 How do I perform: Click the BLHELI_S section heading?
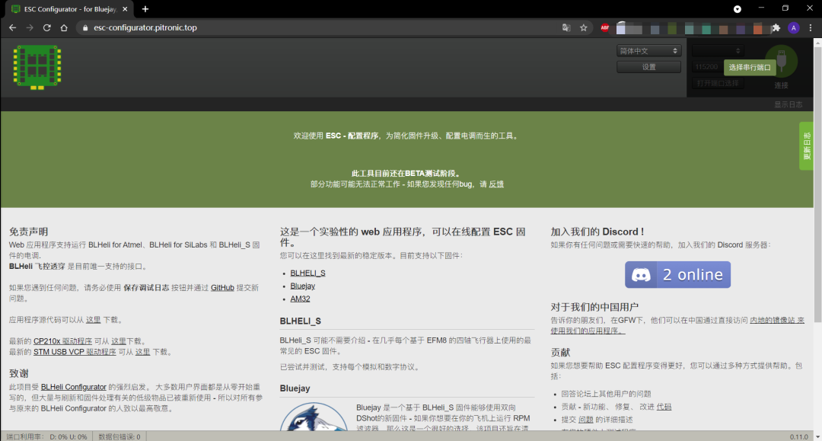tap(301, 321)
